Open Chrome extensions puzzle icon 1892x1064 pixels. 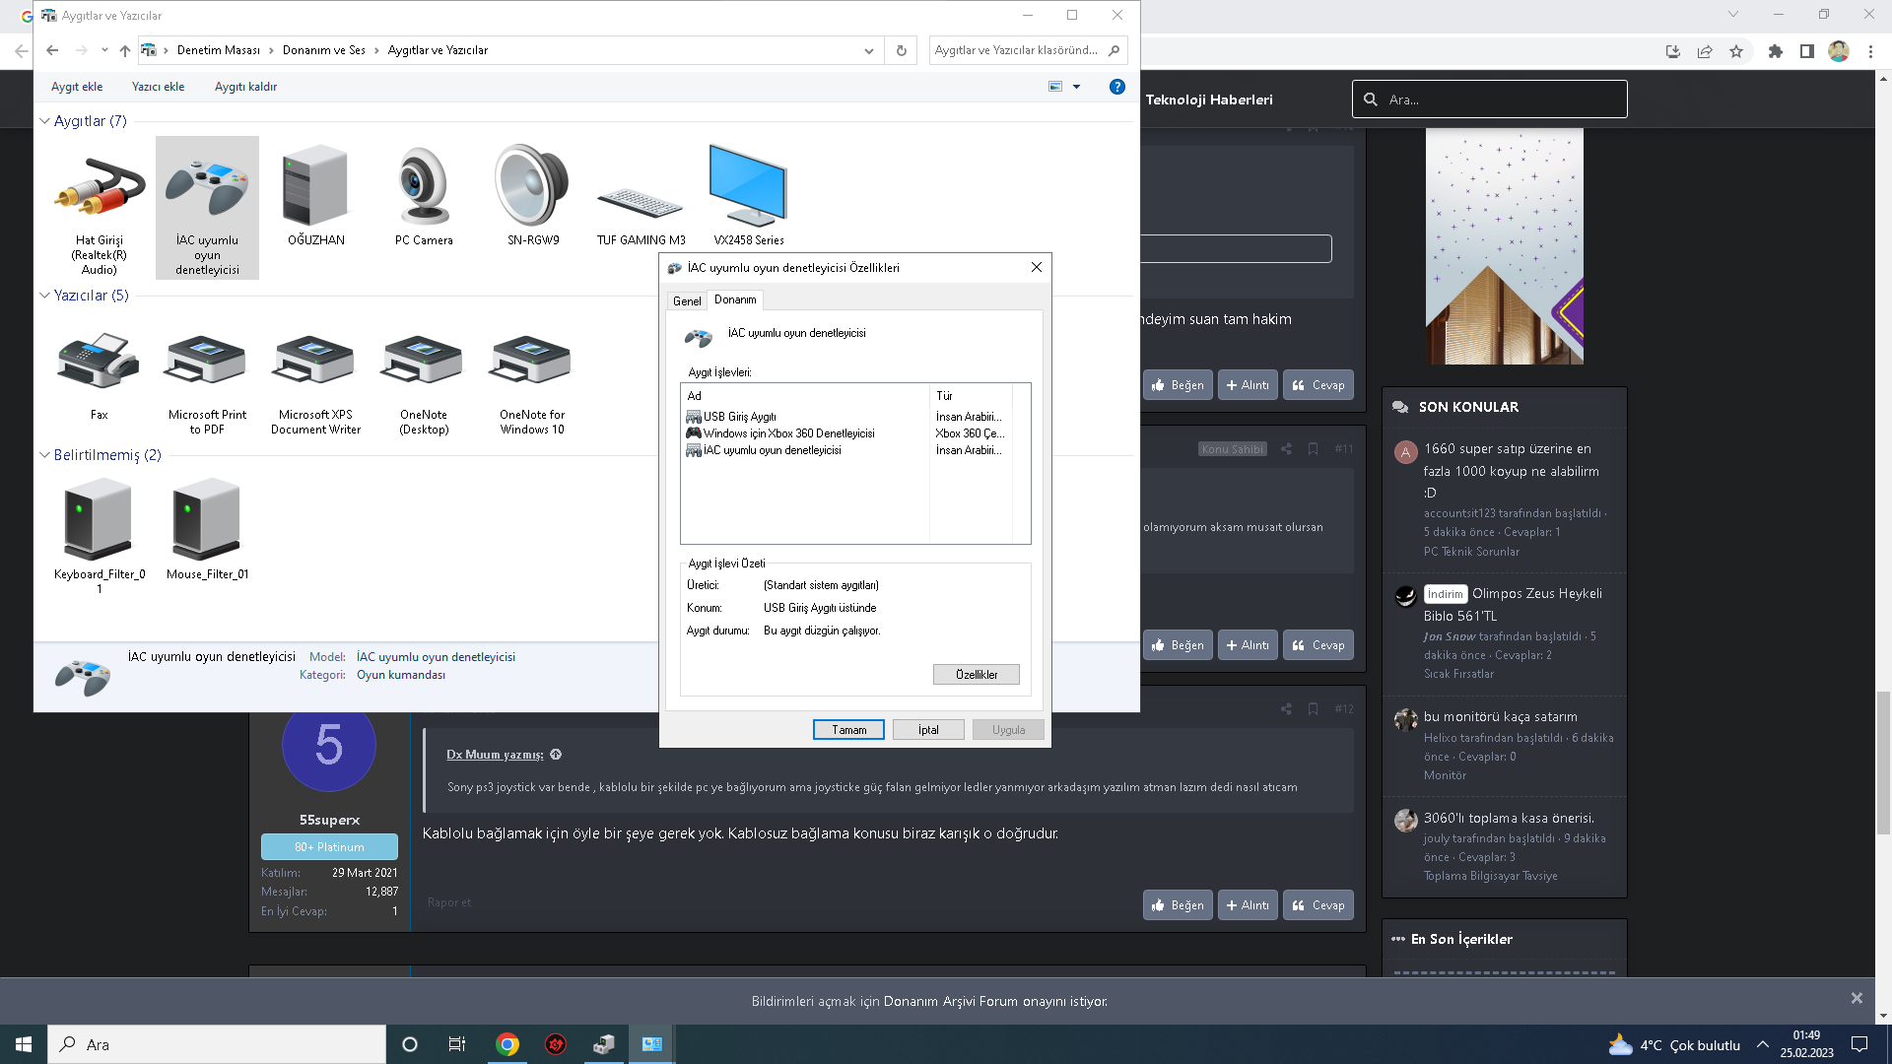1776,51
